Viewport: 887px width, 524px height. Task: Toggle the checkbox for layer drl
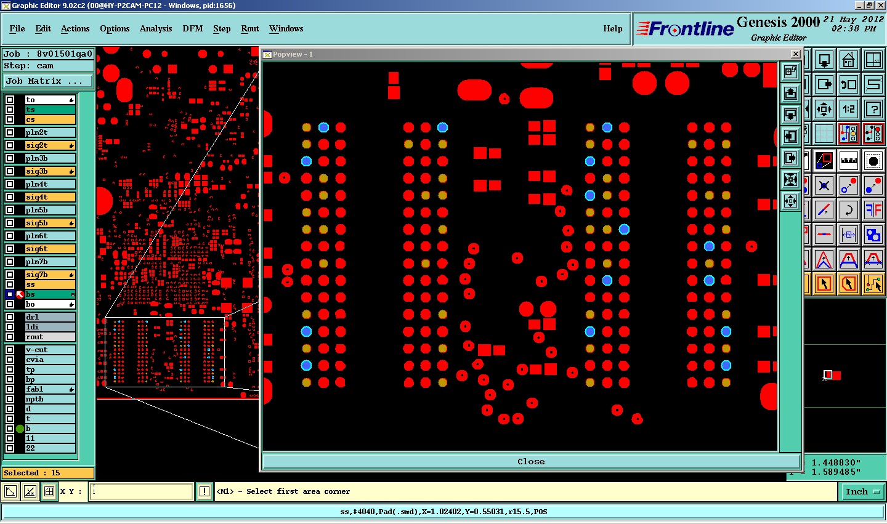(10, 317)
